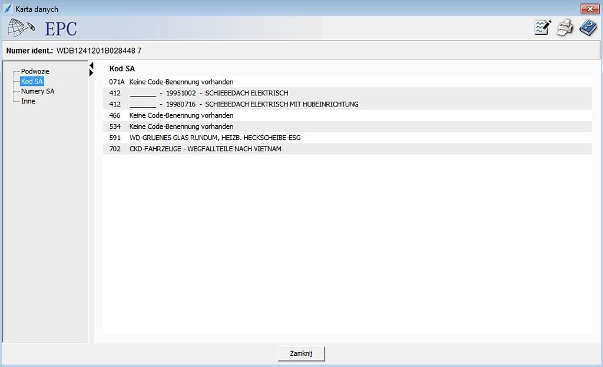This screenshot has width=603, height=367.
Task: Click the Karta danych title bar icon
Action: [8, 9]
